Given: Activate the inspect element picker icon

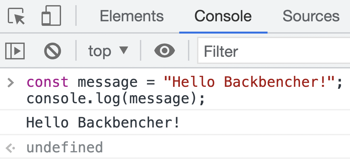Looking at the screenshot, I should pos(16,16).
